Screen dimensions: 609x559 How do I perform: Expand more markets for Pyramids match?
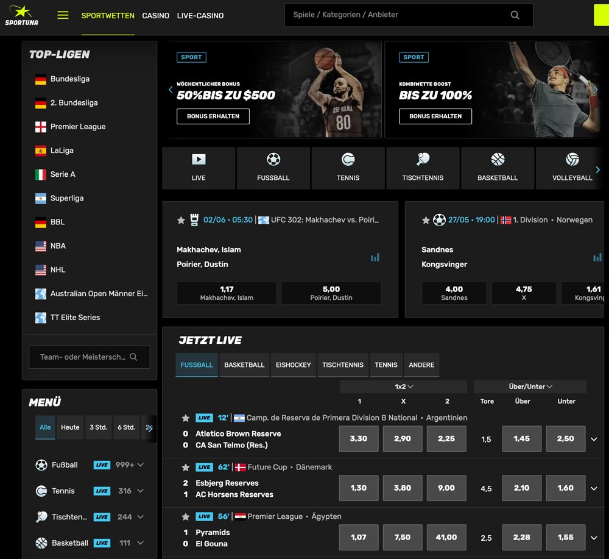click(594, 538)
